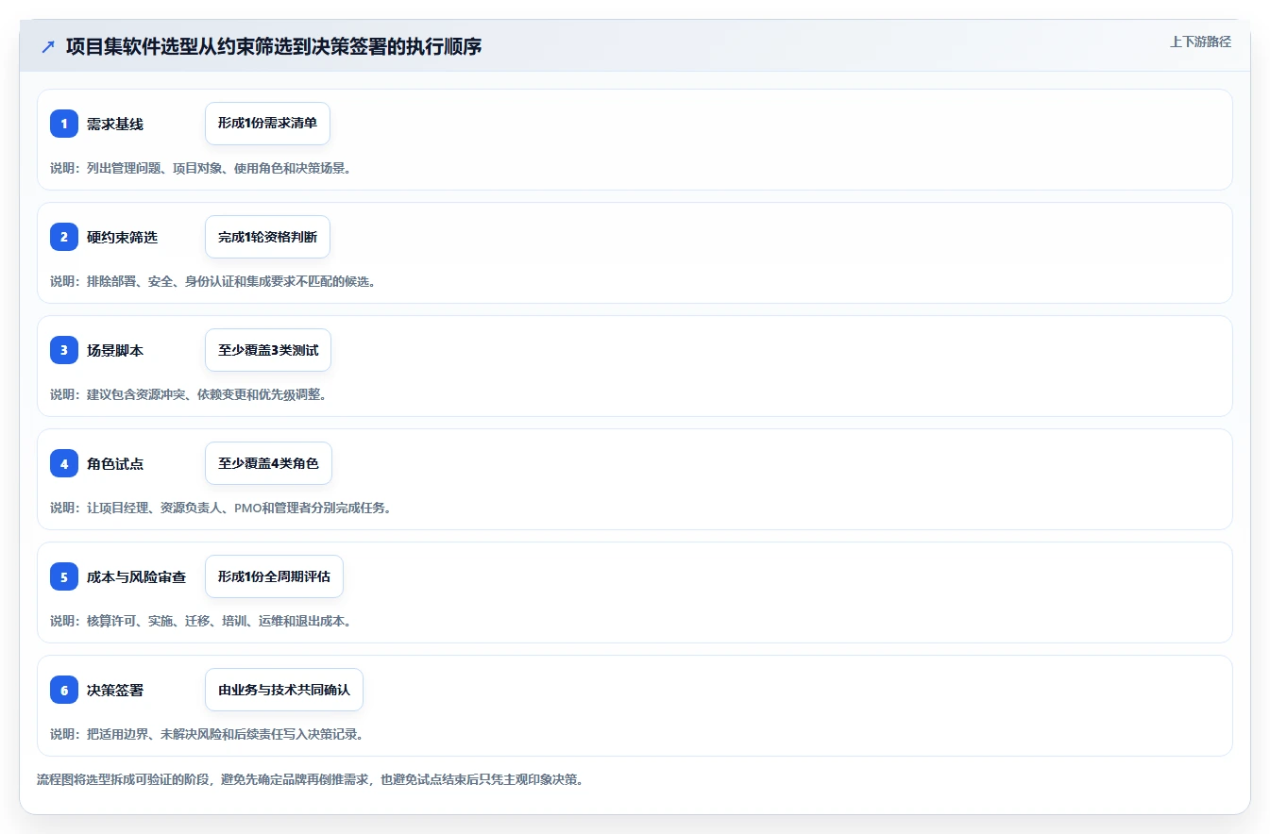Select the 需求基线 step title
Image resolution: width=1270 pixels, height=834 pixels.
115,124
